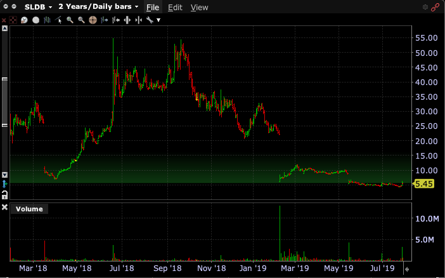Image resolution: width=445 pixels, height=278 pixels.
Task: Click the globe icon in chart toolbar
Action: (25, 20)
